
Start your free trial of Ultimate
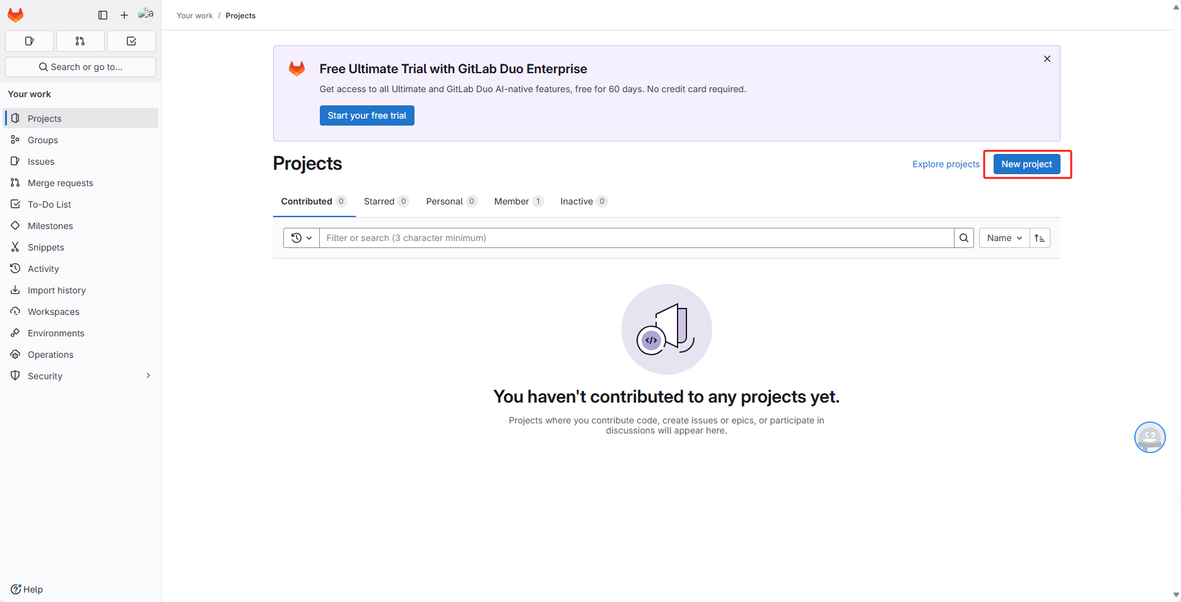(x=367, y=115)
